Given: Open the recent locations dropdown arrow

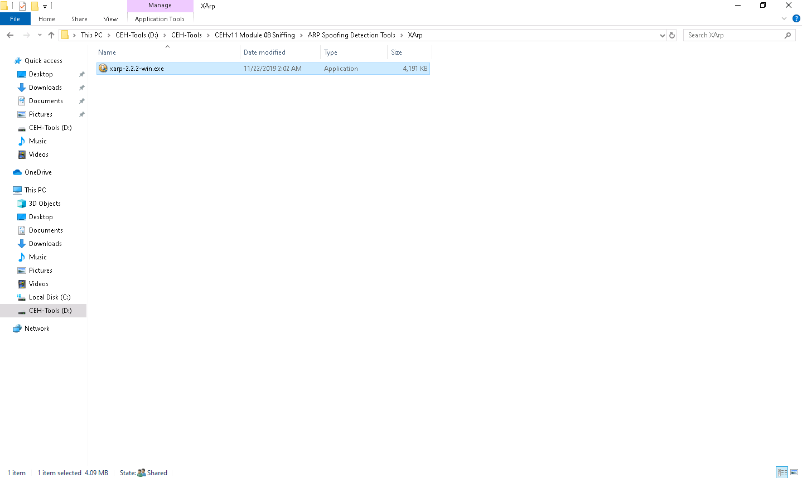Looking at the screenshot, I should 40,35.
